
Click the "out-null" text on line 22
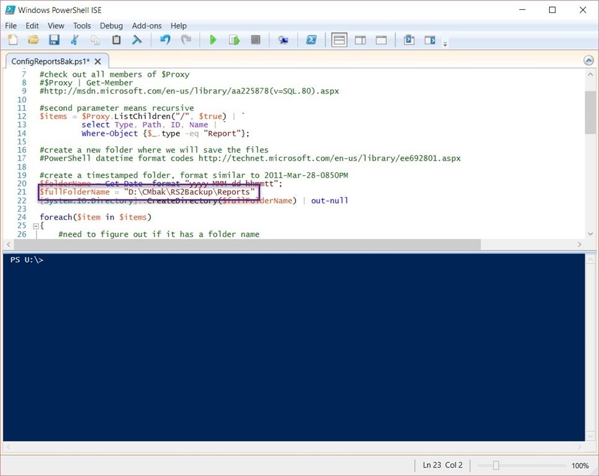(x=330, y=201)
